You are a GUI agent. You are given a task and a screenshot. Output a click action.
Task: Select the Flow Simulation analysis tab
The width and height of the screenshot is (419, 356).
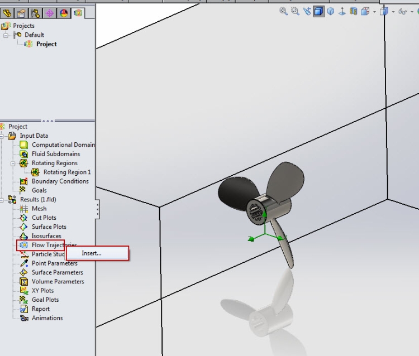point(78,13)
